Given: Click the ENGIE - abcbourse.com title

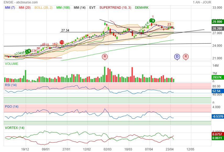Looking at the screenshot, I should 21,2.
